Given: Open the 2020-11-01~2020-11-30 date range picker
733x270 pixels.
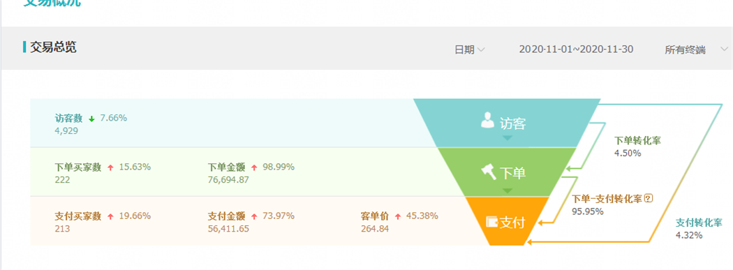Looking at the screenshot, I should click(577, 49).
